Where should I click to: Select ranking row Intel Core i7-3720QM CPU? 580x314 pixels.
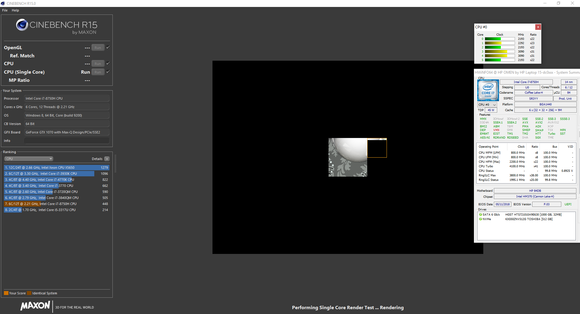(x=57, y=192)
